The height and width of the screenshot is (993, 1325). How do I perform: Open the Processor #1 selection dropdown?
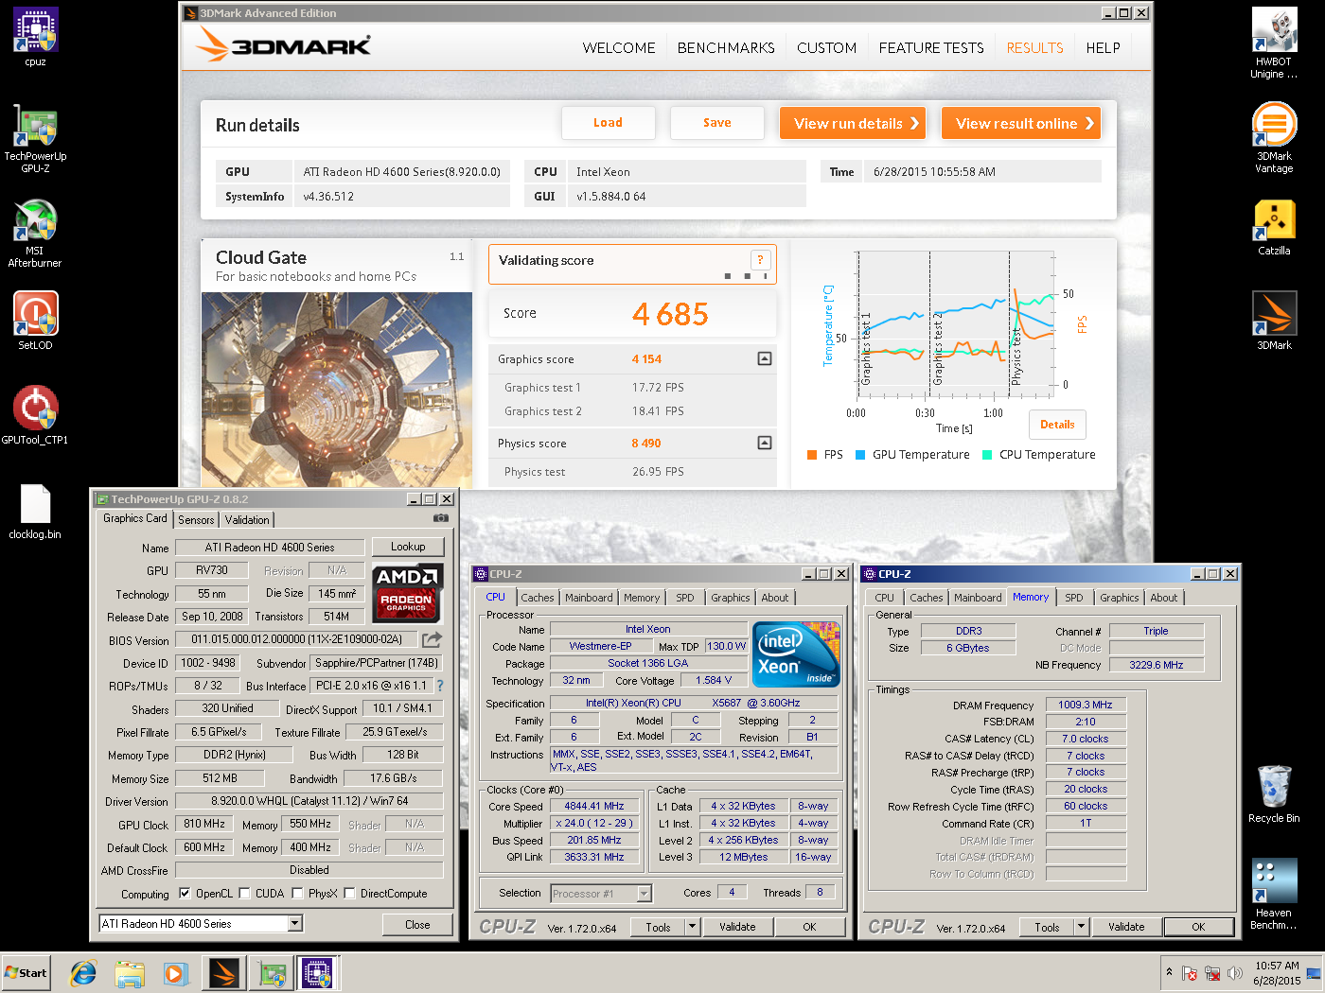point(644,893)
